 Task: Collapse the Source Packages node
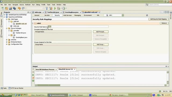pos(7,28)
